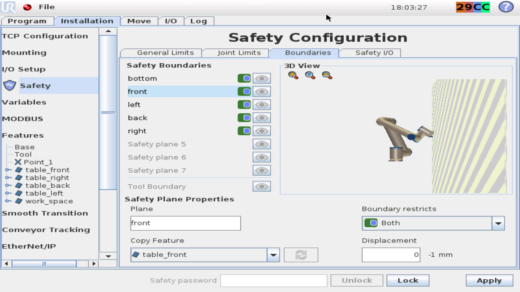This screenshot has width=520, height=292.
Task: Click the Safety shield icon in sidebar
Action: [x=9, y=85]
